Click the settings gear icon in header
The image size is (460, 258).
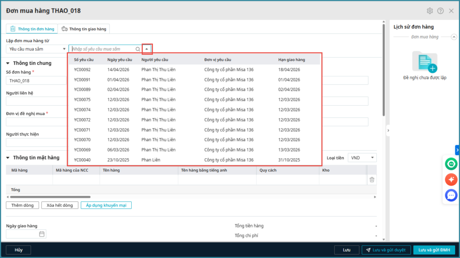429,11
